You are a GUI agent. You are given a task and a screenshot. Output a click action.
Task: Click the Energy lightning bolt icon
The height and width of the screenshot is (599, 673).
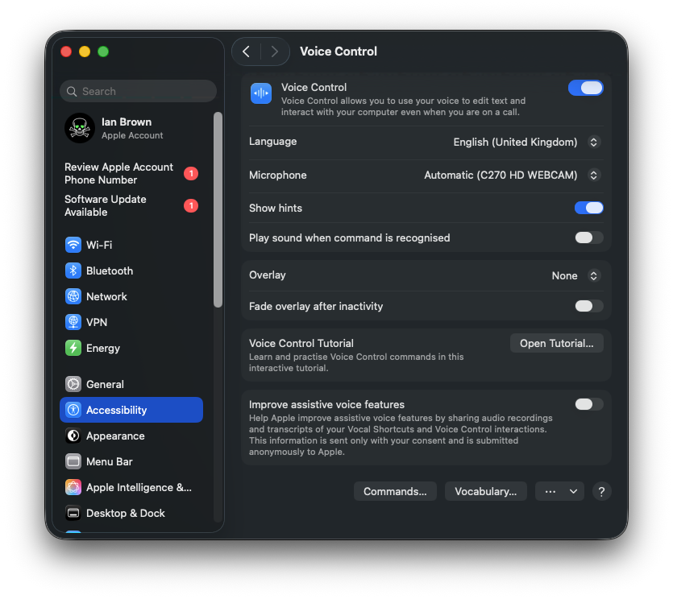tap(73, 348)
